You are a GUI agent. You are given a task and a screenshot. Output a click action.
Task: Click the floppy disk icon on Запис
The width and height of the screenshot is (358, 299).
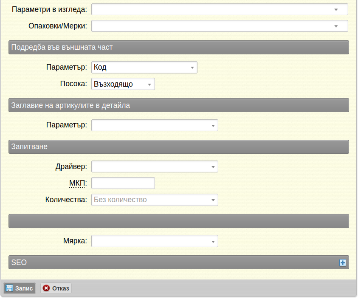(x=9, y=288)
